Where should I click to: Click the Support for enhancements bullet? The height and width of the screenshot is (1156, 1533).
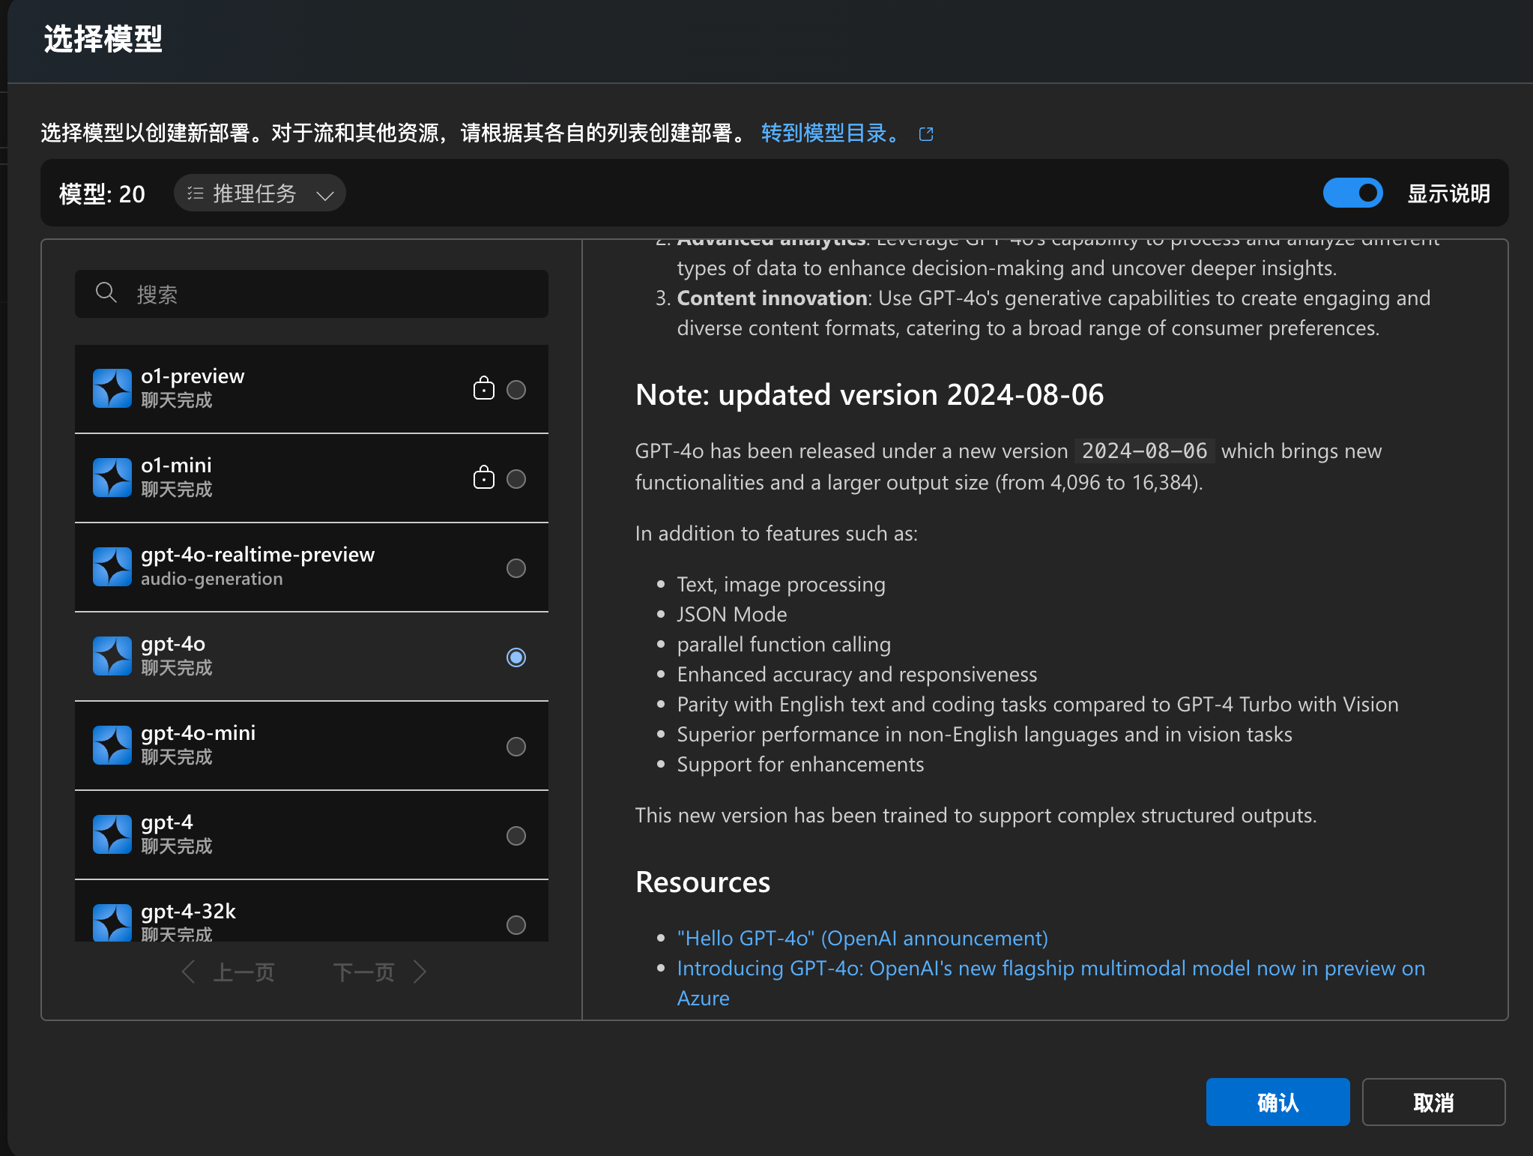[x=800, y=765]
